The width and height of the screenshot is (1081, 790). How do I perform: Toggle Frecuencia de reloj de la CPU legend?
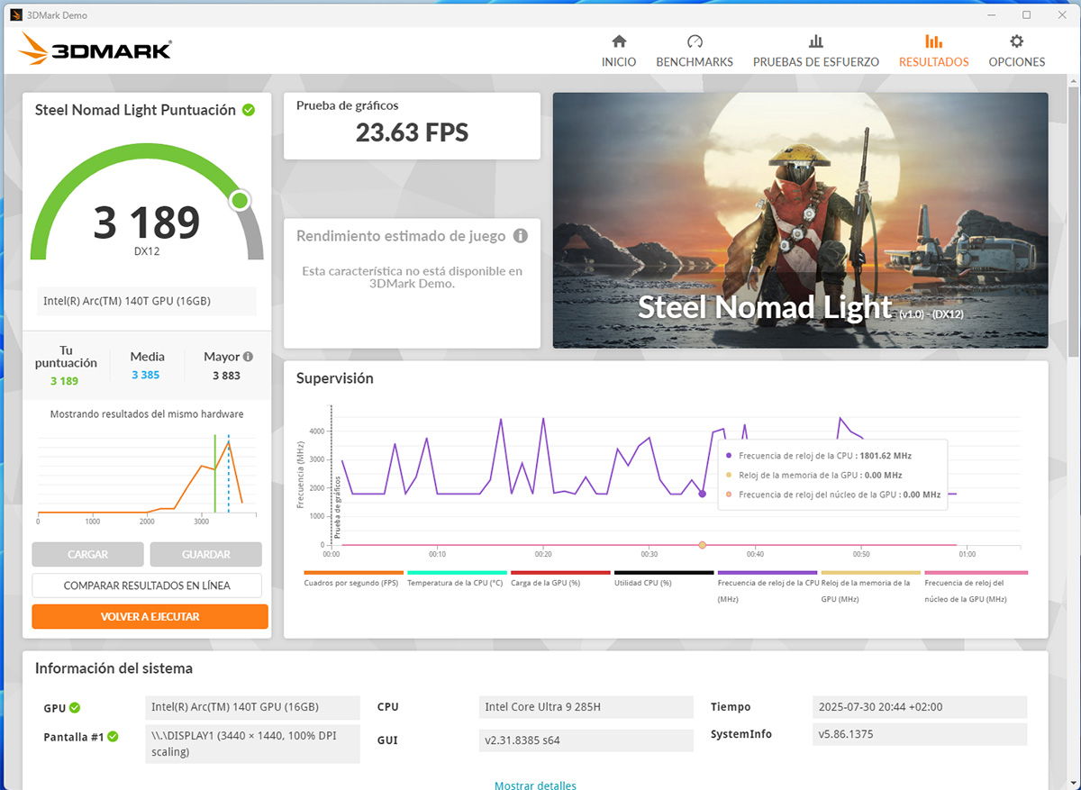pos(768,586)
